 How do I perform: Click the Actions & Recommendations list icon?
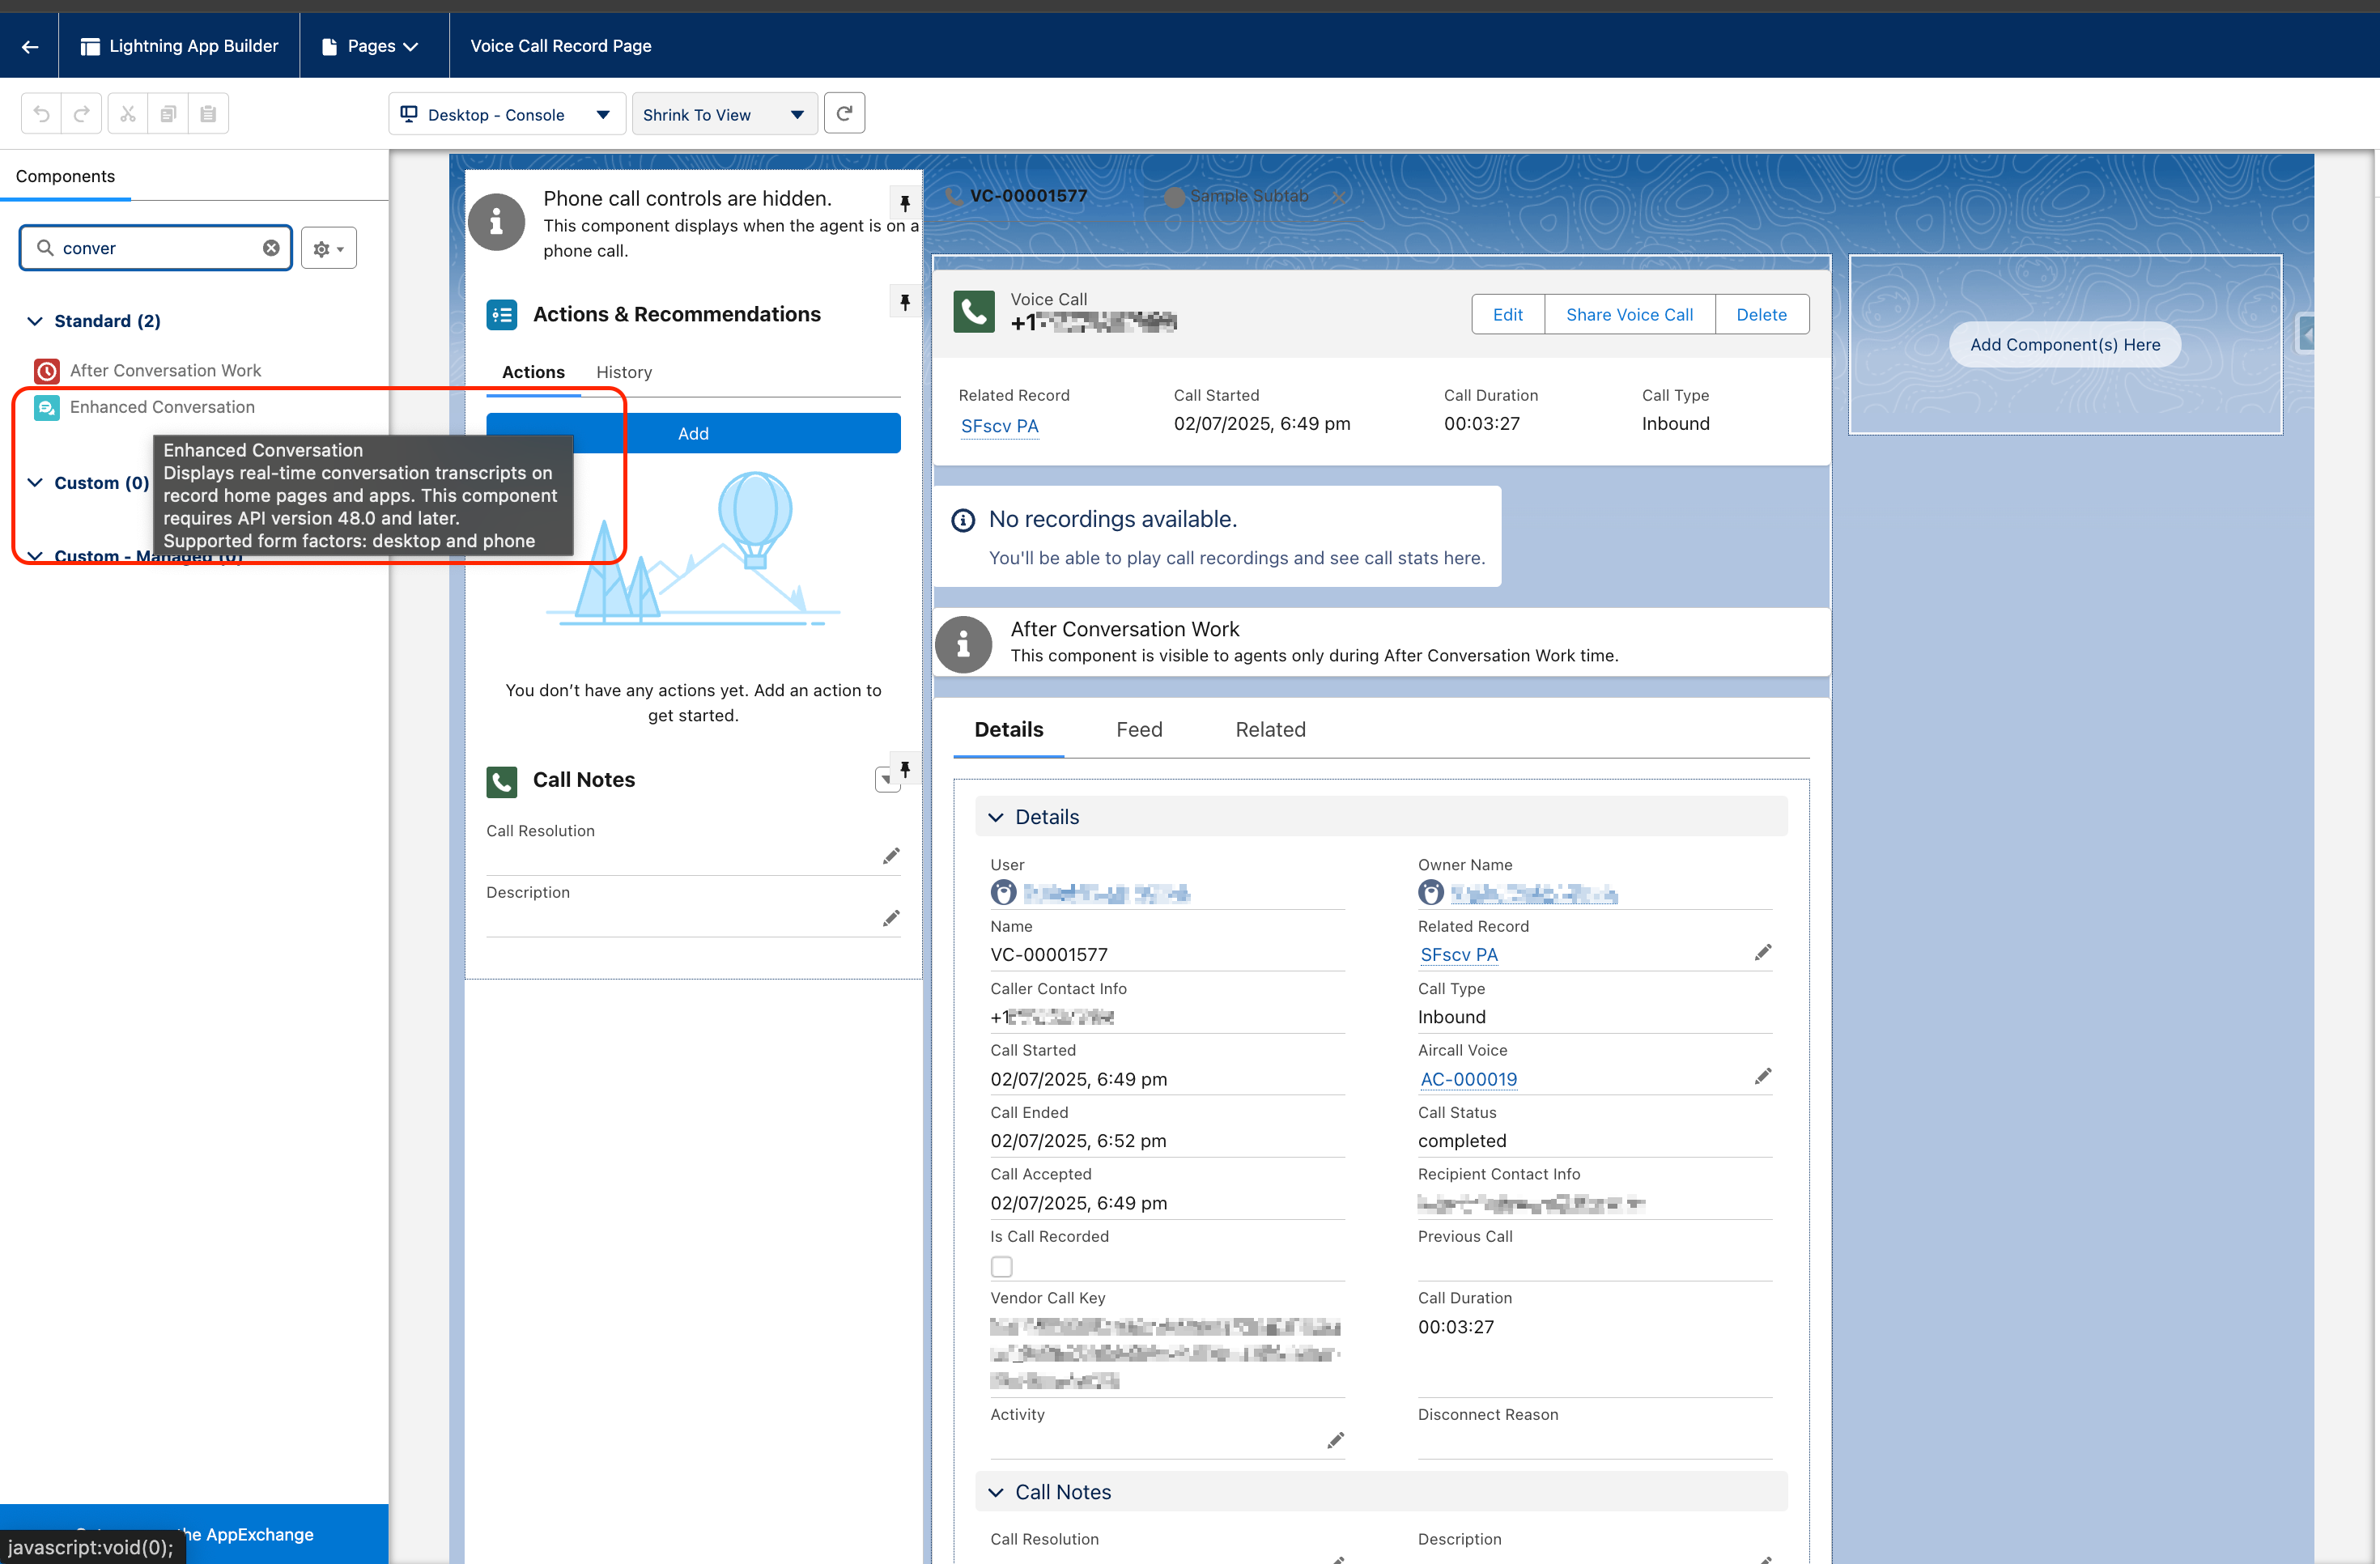tap(502, 315)
